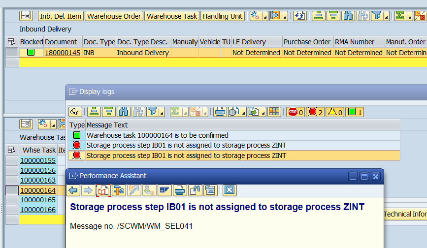The width and height of the screenshot is (427, 248).
Task: Open document 180000145 link
Action: click(x=62, y=53)
